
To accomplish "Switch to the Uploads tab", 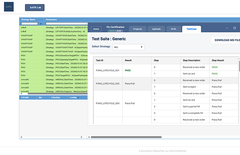I will tap(156, 29).
